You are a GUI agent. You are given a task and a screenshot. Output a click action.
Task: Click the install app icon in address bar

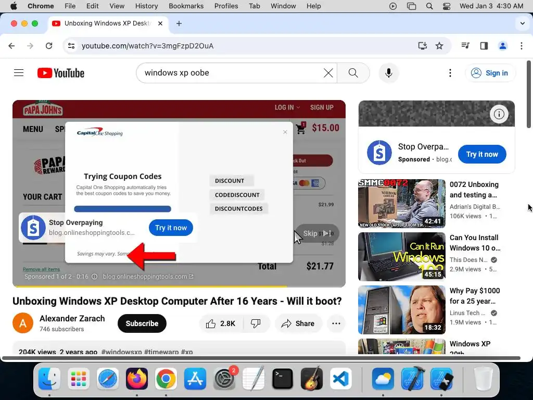pos(422,46)
